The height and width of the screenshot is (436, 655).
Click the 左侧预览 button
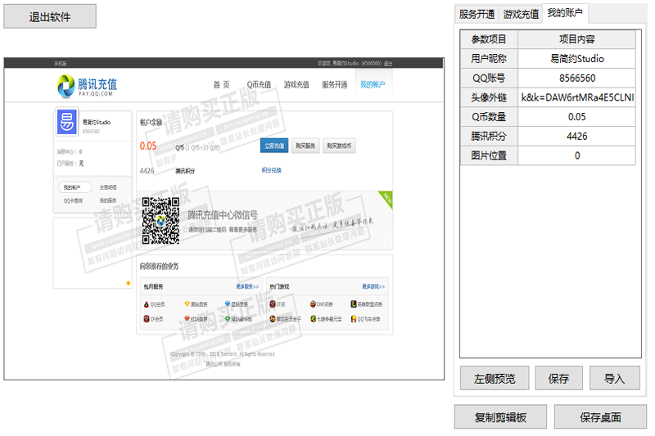[x=495, y=379]
